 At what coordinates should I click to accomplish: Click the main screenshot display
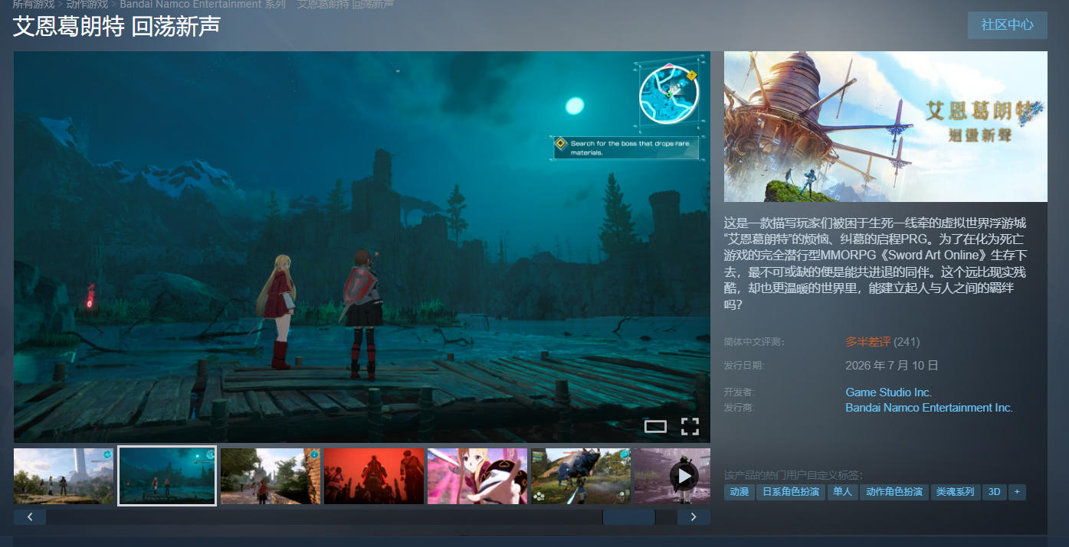362,247
